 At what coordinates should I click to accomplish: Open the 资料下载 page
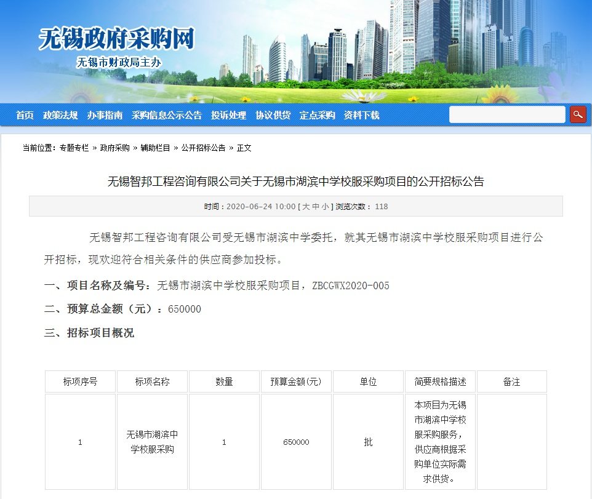point(362,115)
